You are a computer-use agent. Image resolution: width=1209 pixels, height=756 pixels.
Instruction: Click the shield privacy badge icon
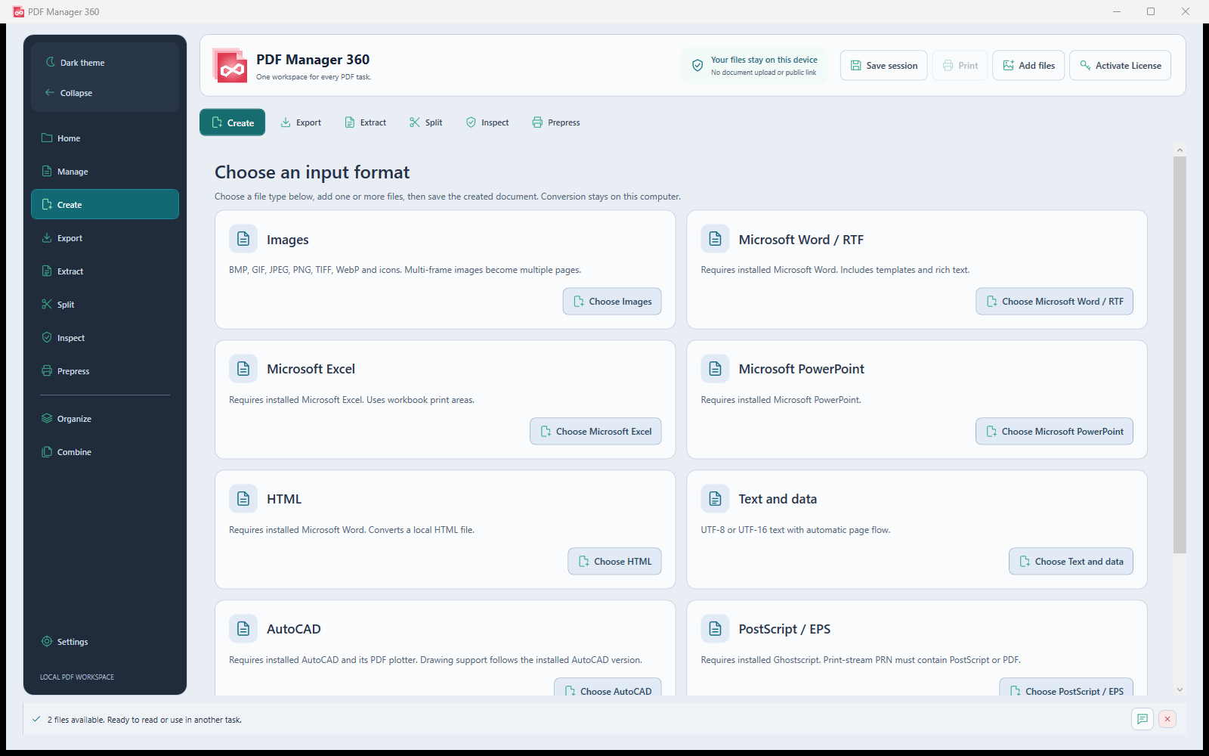697,66
